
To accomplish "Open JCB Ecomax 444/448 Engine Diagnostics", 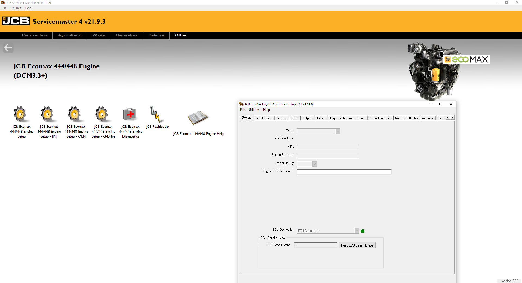I will tap(130, 114).
